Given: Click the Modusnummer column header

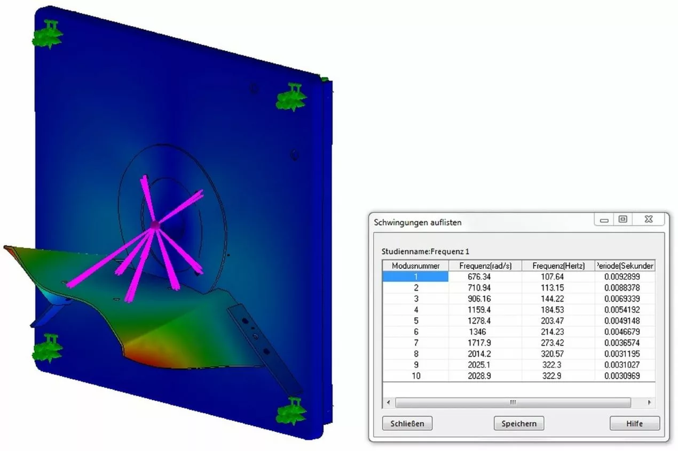Looking at the screenshot, I should 415,265.
